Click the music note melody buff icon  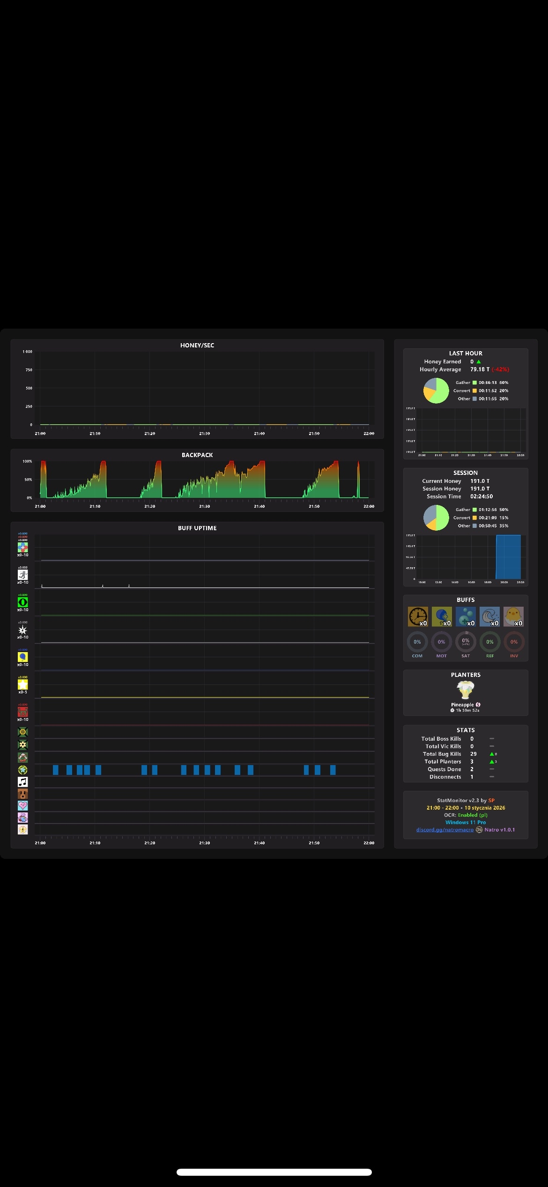pos(22,781)
